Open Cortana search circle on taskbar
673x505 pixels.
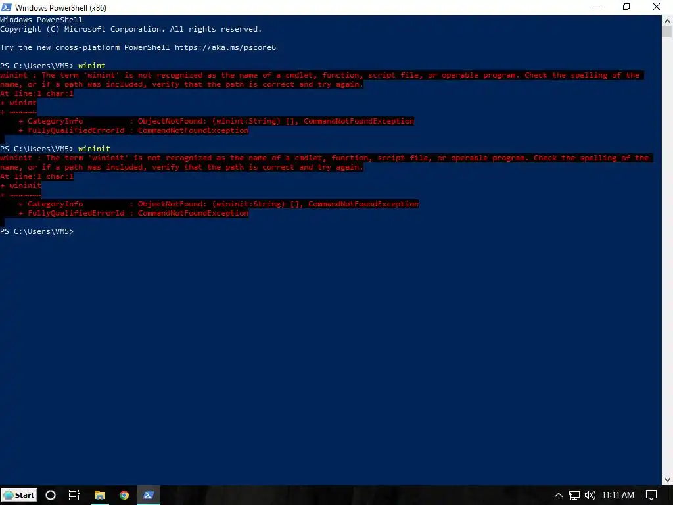tap(50, 495)
